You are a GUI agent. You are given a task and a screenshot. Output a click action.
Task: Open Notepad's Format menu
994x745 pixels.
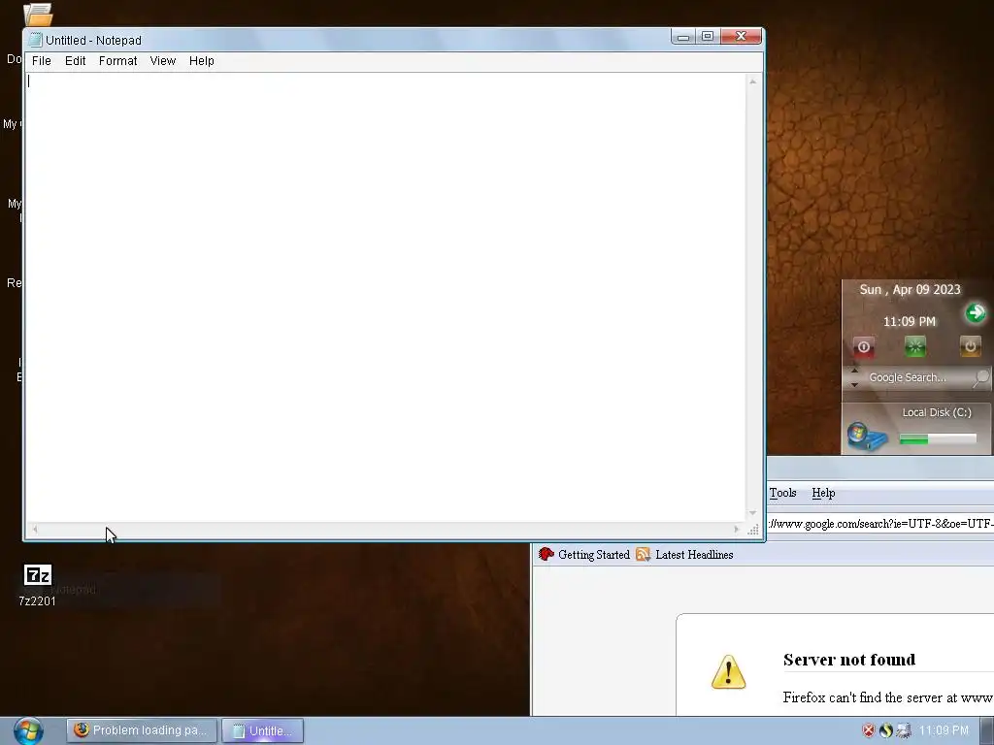tap(117, 61)
